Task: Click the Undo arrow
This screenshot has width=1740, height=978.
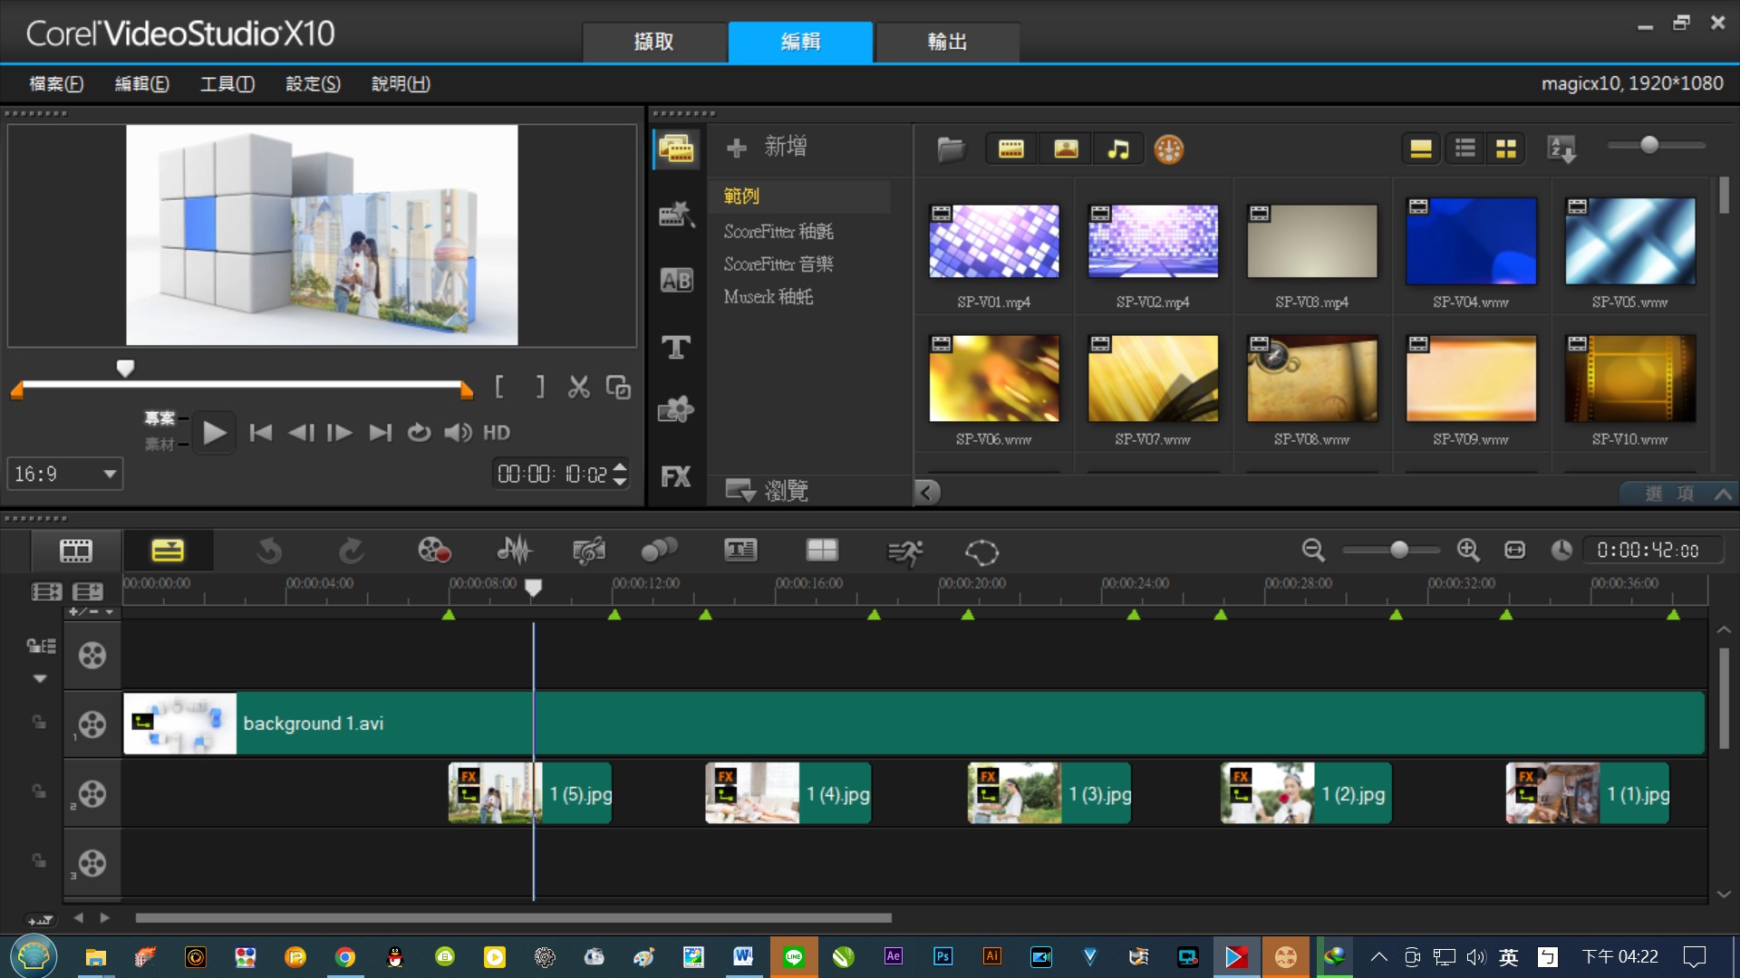Action: tap(269, 551)
